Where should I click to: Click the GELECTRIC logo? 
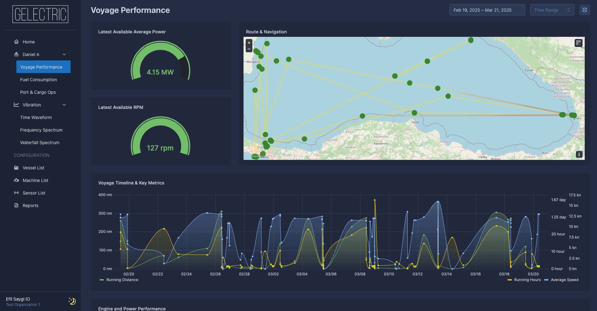40,14
